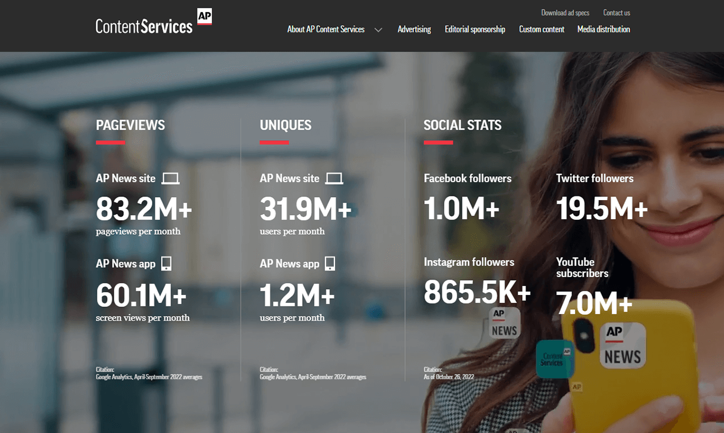The width and height of the screenshot is (724, 433).
Task: Click "AP News site" label under Uniques
Action: (x=290, y=179)
